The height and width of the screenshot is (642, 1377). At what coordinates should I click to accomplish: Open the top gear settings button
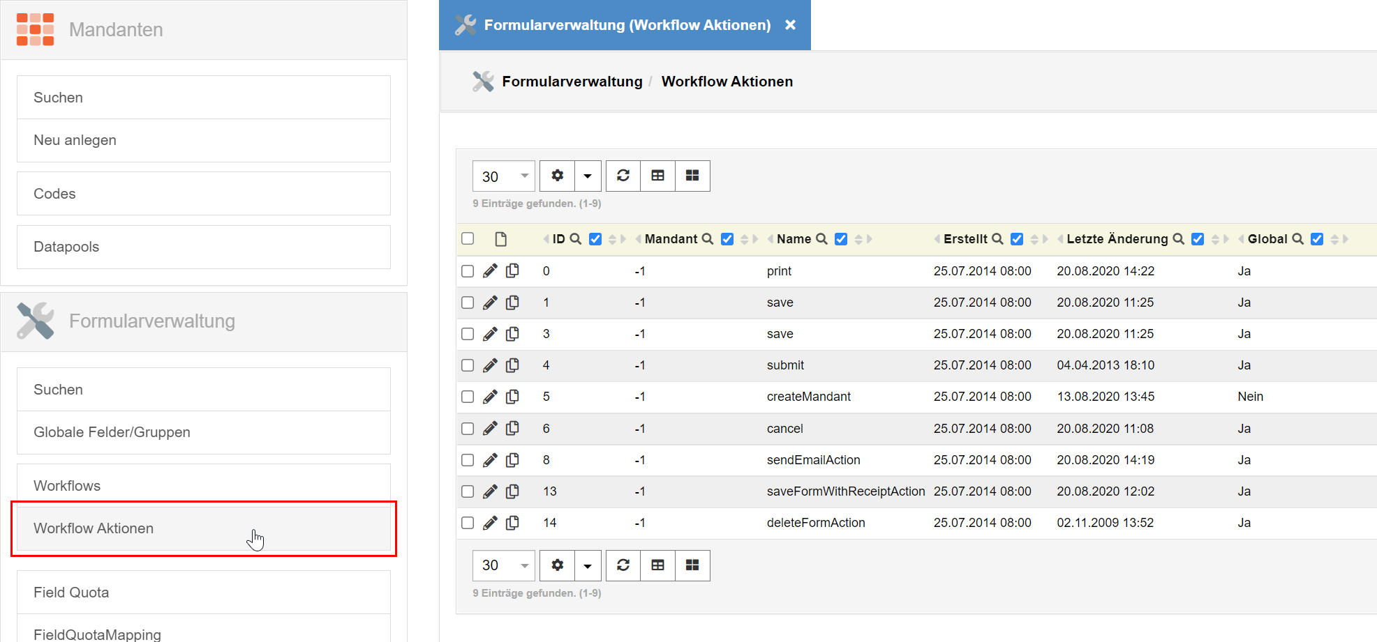click(557, 176)
